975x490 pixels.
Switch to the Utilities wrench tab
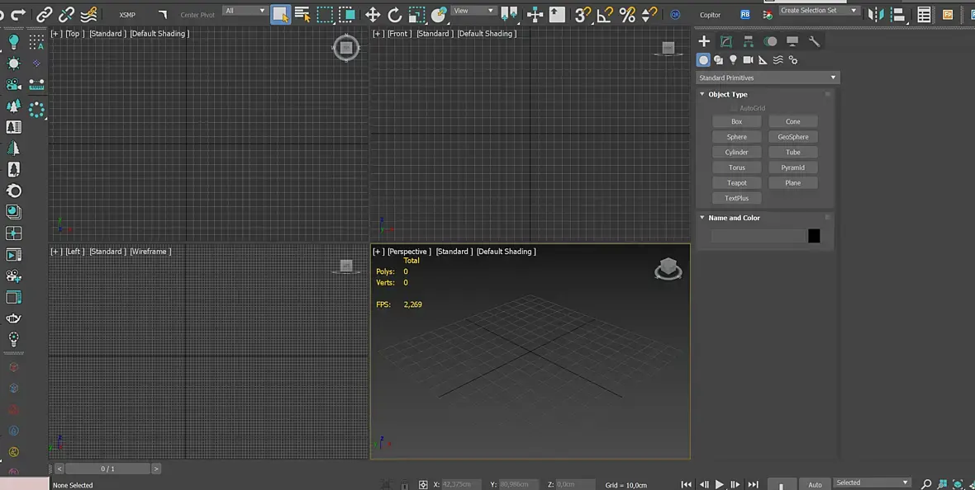(814, 41)
